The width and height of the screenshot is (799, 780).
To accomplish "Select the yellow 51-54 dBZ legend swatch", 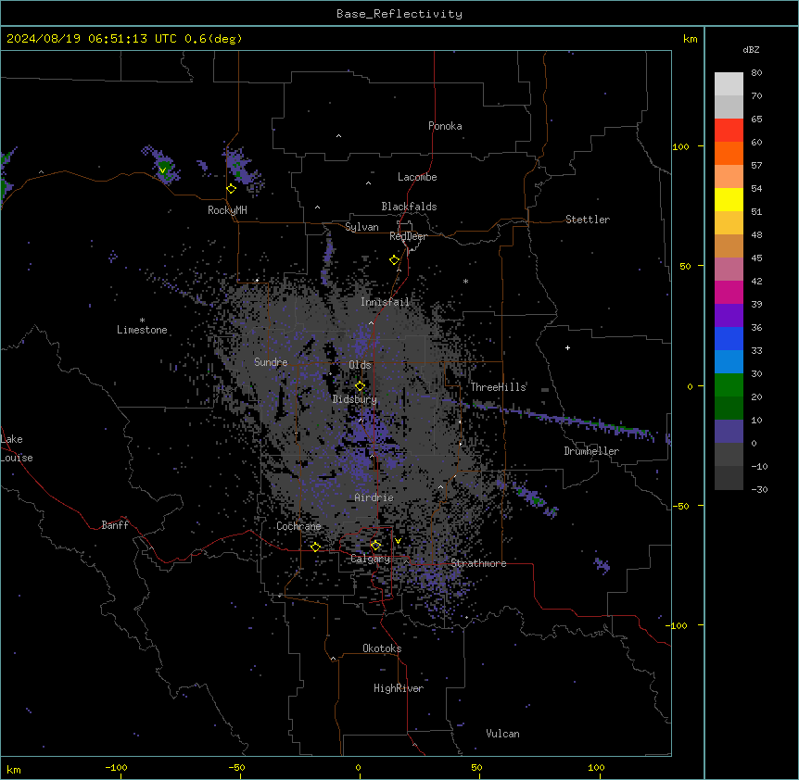I will [729, 199].
